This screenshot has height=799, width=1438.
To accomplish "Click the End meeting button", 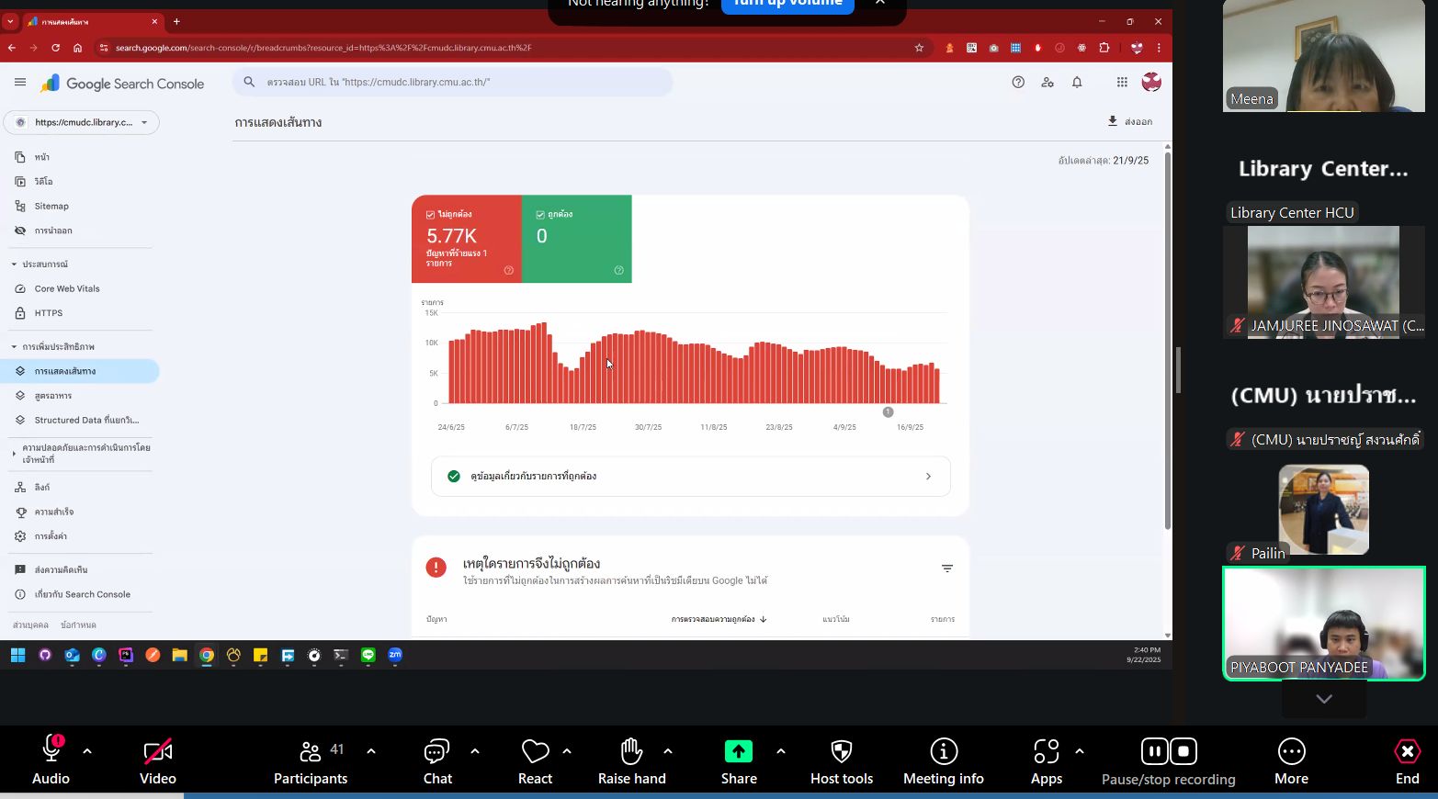I will click(x=1407, y=752).
